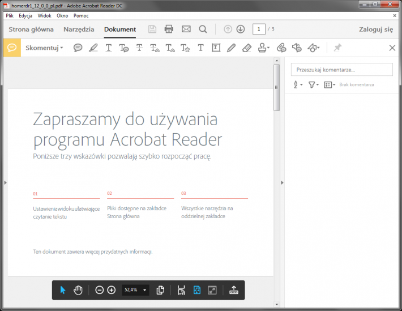
Task: Open the stamp tool menu
Action: (263, 48)
